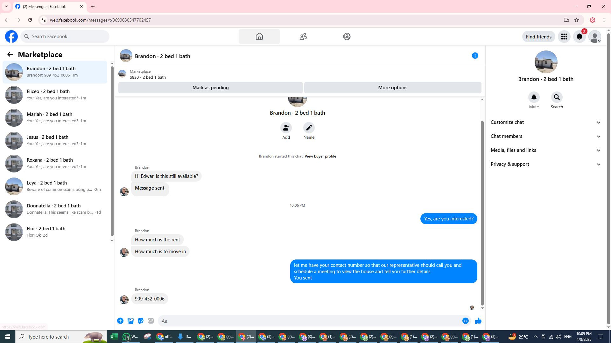611x343 pixels.
Task: Open the notifications bell
Action: coord(579,37)
